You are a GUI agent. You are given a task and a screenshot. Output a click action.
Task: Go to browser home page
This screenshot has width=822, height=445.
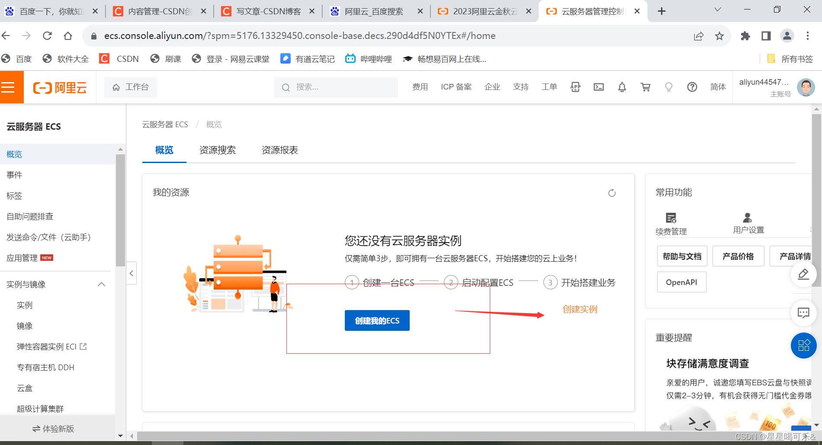(68, 35)
